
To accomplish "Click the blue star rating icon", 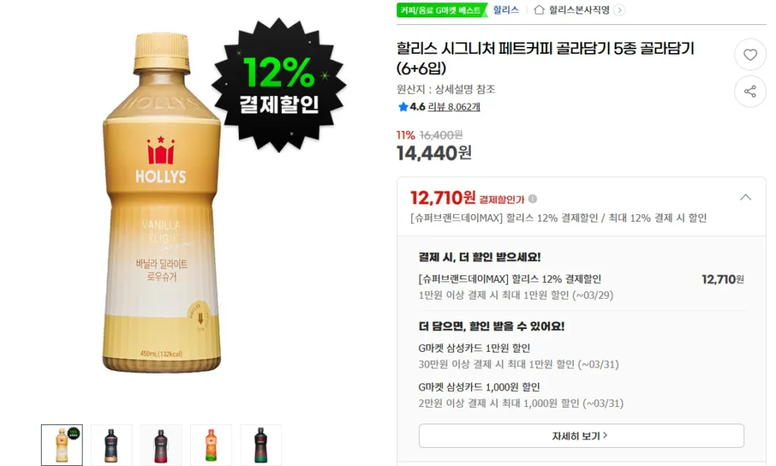I will (x=403, y=107).
